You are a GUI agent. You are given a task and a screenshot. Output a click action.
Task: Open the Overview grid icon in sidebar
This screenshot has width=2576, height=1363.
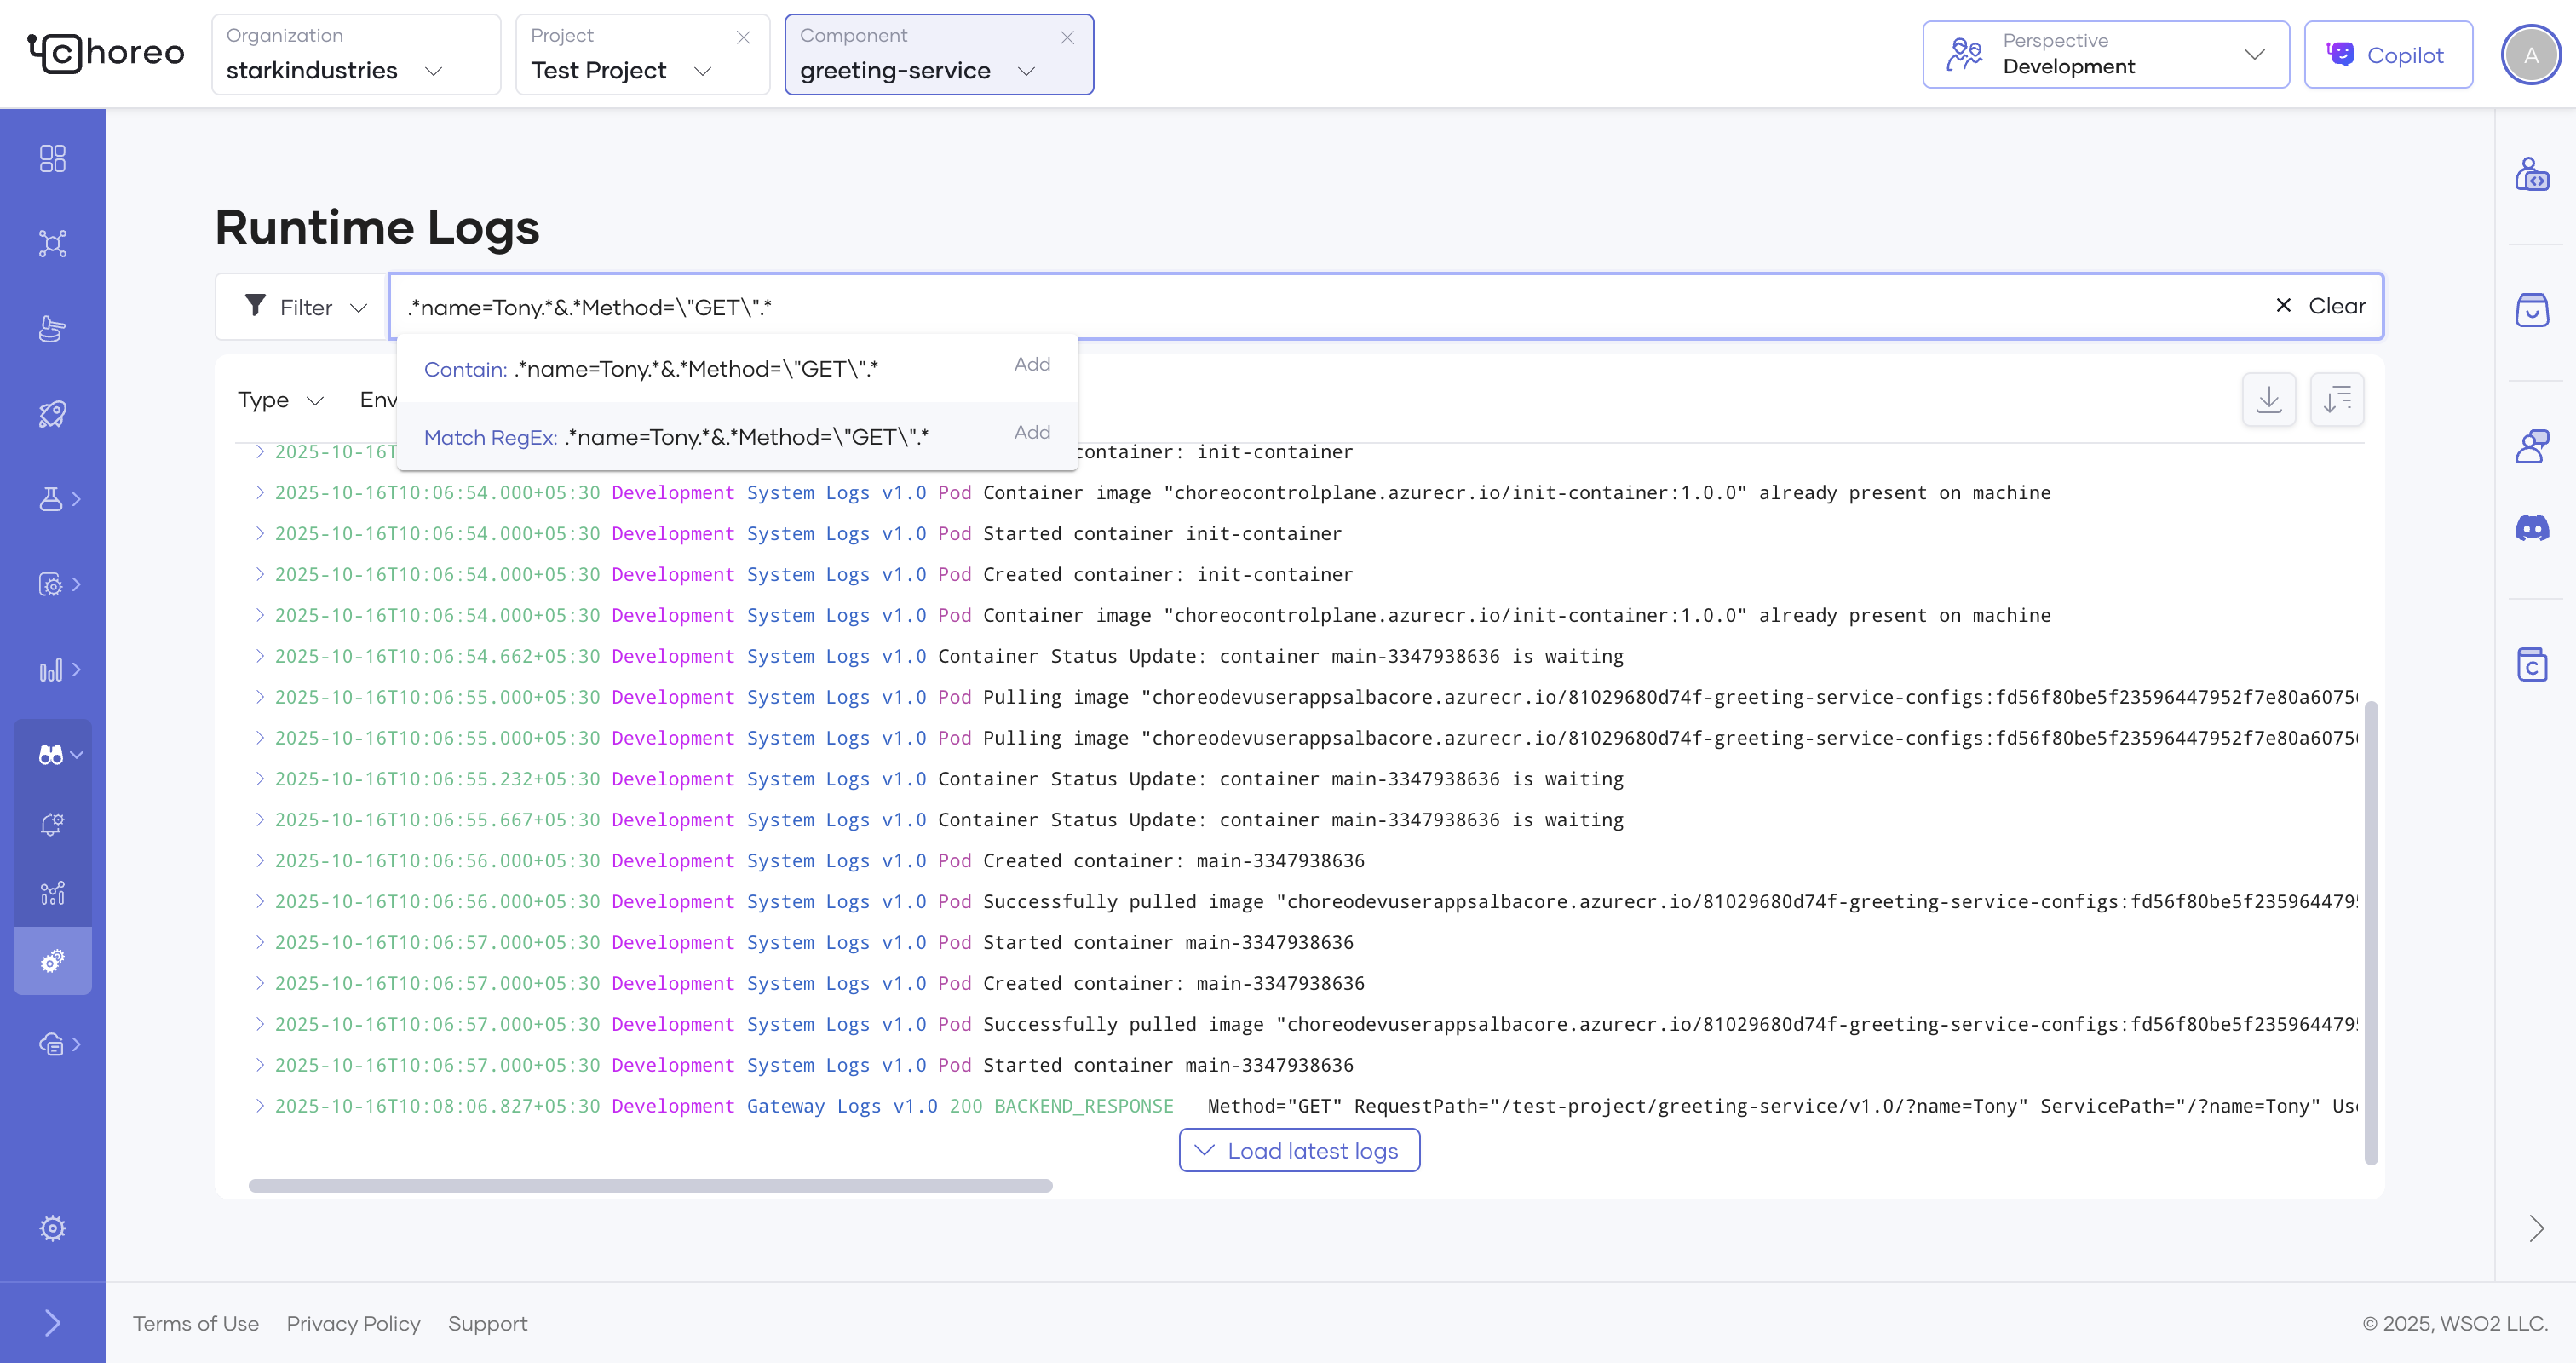(52, 158)
